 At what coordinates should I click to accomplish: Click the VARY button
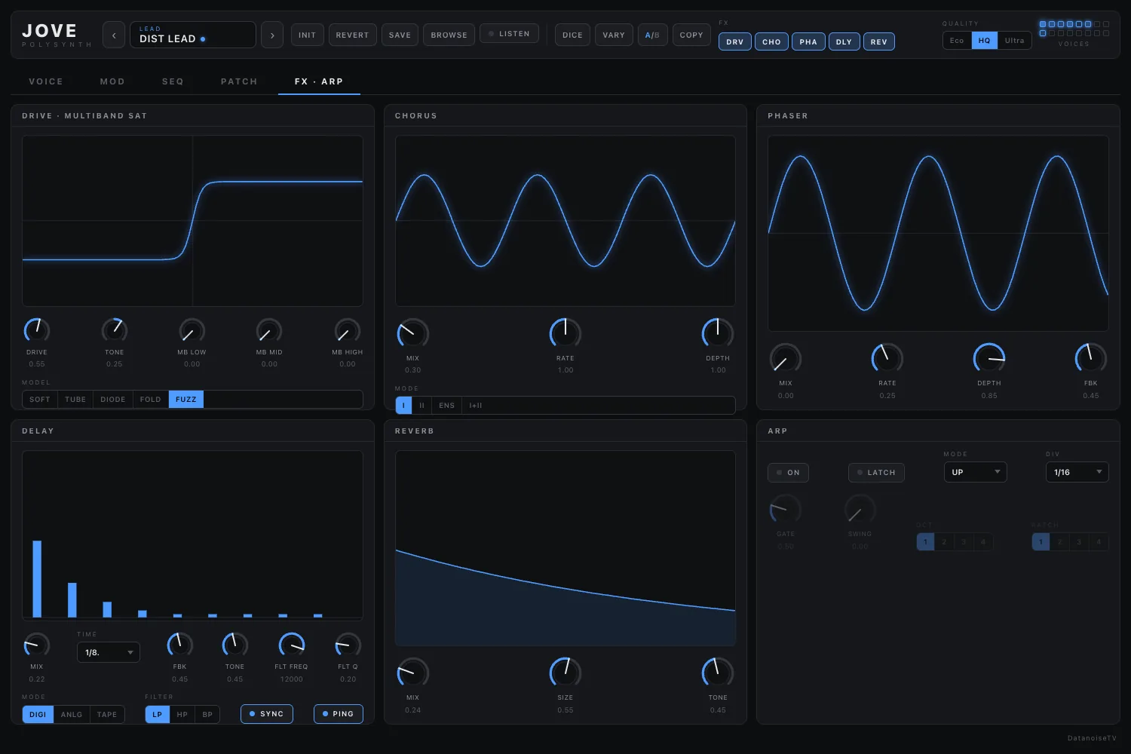614,35
